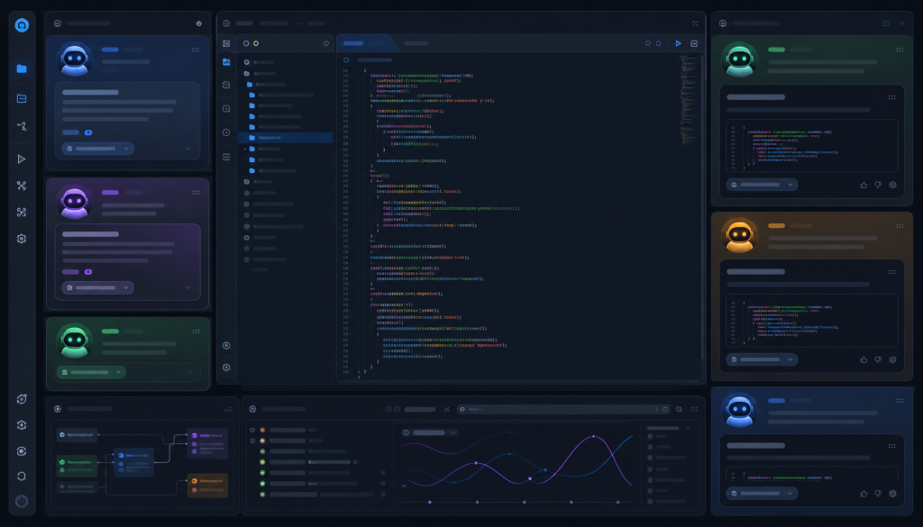Click thumbs-down on the orange robot's message
The image size is (923, 527).
click(878, 359)
